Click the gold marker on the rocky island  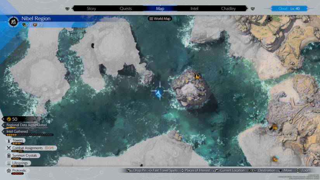(x=197, y=76)
